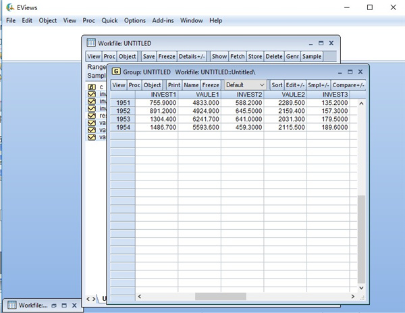Click the Group window's G icon
The width and height of the screenshot is (405, 313).
(x=116, y=71)
